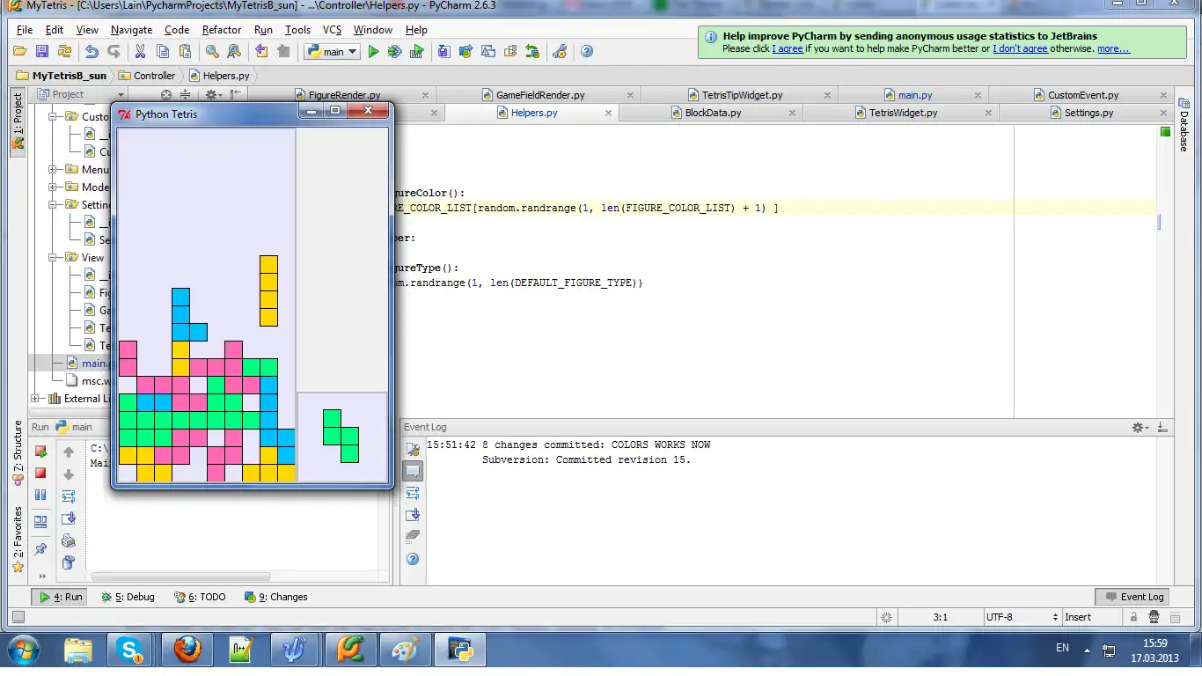Image resolution: width=1202 pixels, height=676 pixels.
Task: Open Firefox from the Windows taskbar
Action: click(x=187, y=650)
